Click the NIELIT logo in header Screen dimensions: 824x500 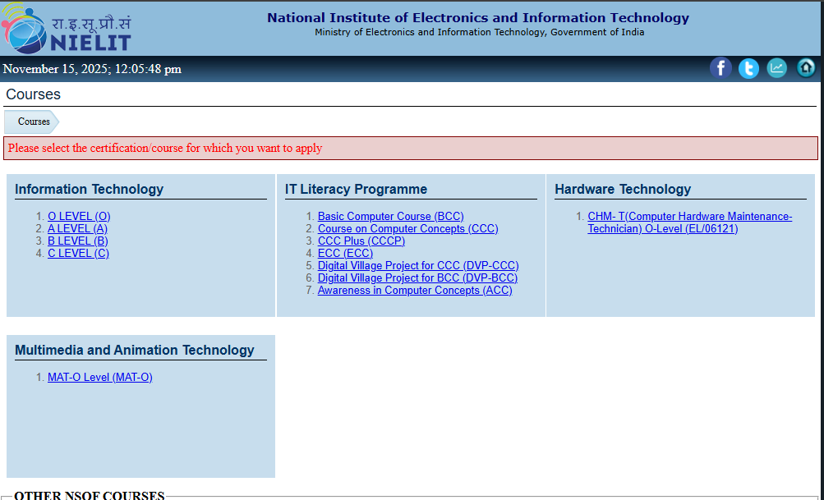pyautogui.click(x=67, y=29)
